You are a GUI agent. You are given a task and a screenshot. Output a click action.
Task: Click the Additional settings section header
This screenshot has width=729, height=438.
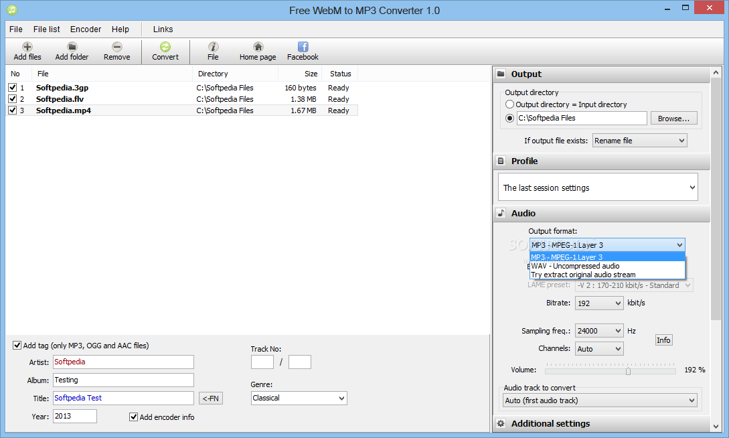[602, 423]
